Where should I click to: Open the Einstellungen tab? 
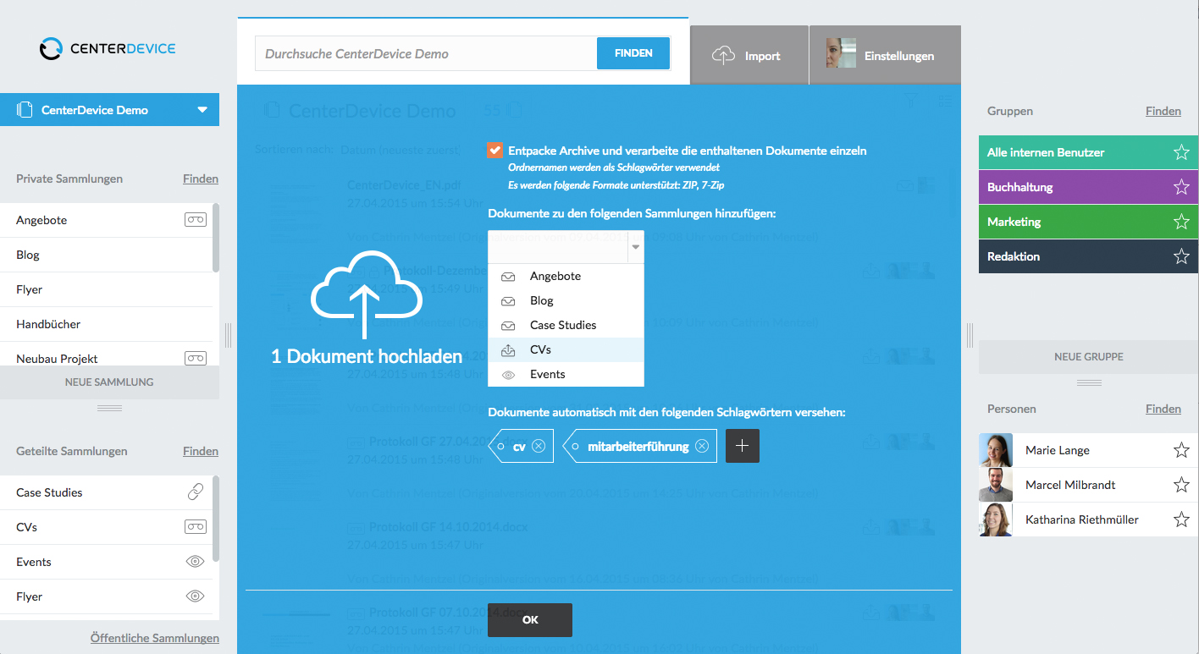point(885,55)
